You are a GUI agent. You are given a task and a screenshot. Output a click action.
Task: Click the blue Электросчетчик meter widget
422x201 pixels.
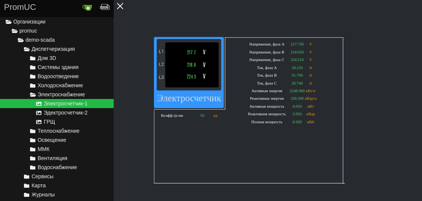[189, 72]
